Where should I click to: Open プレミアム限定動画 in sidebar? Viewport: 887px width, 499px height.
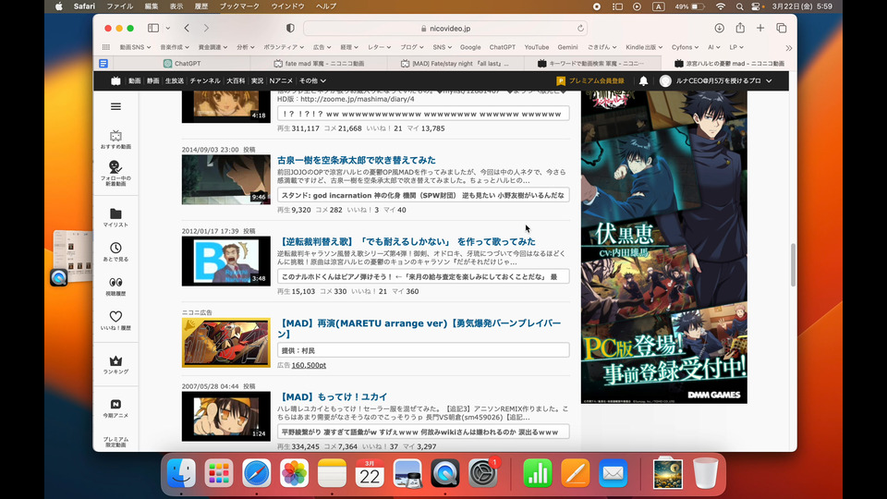[x=116, y=442]
